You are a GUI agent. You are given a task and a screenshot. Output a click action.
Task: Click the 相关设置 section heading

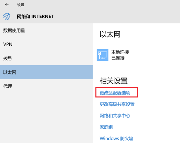point(113,81)
